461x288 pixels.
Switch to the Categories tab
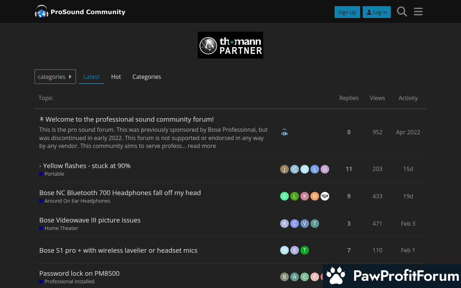coord(147,77)
